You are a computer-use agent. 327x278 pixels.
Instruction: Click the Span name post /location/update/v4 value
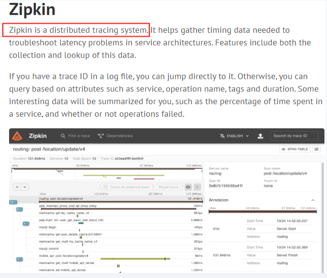coord(285,173)
